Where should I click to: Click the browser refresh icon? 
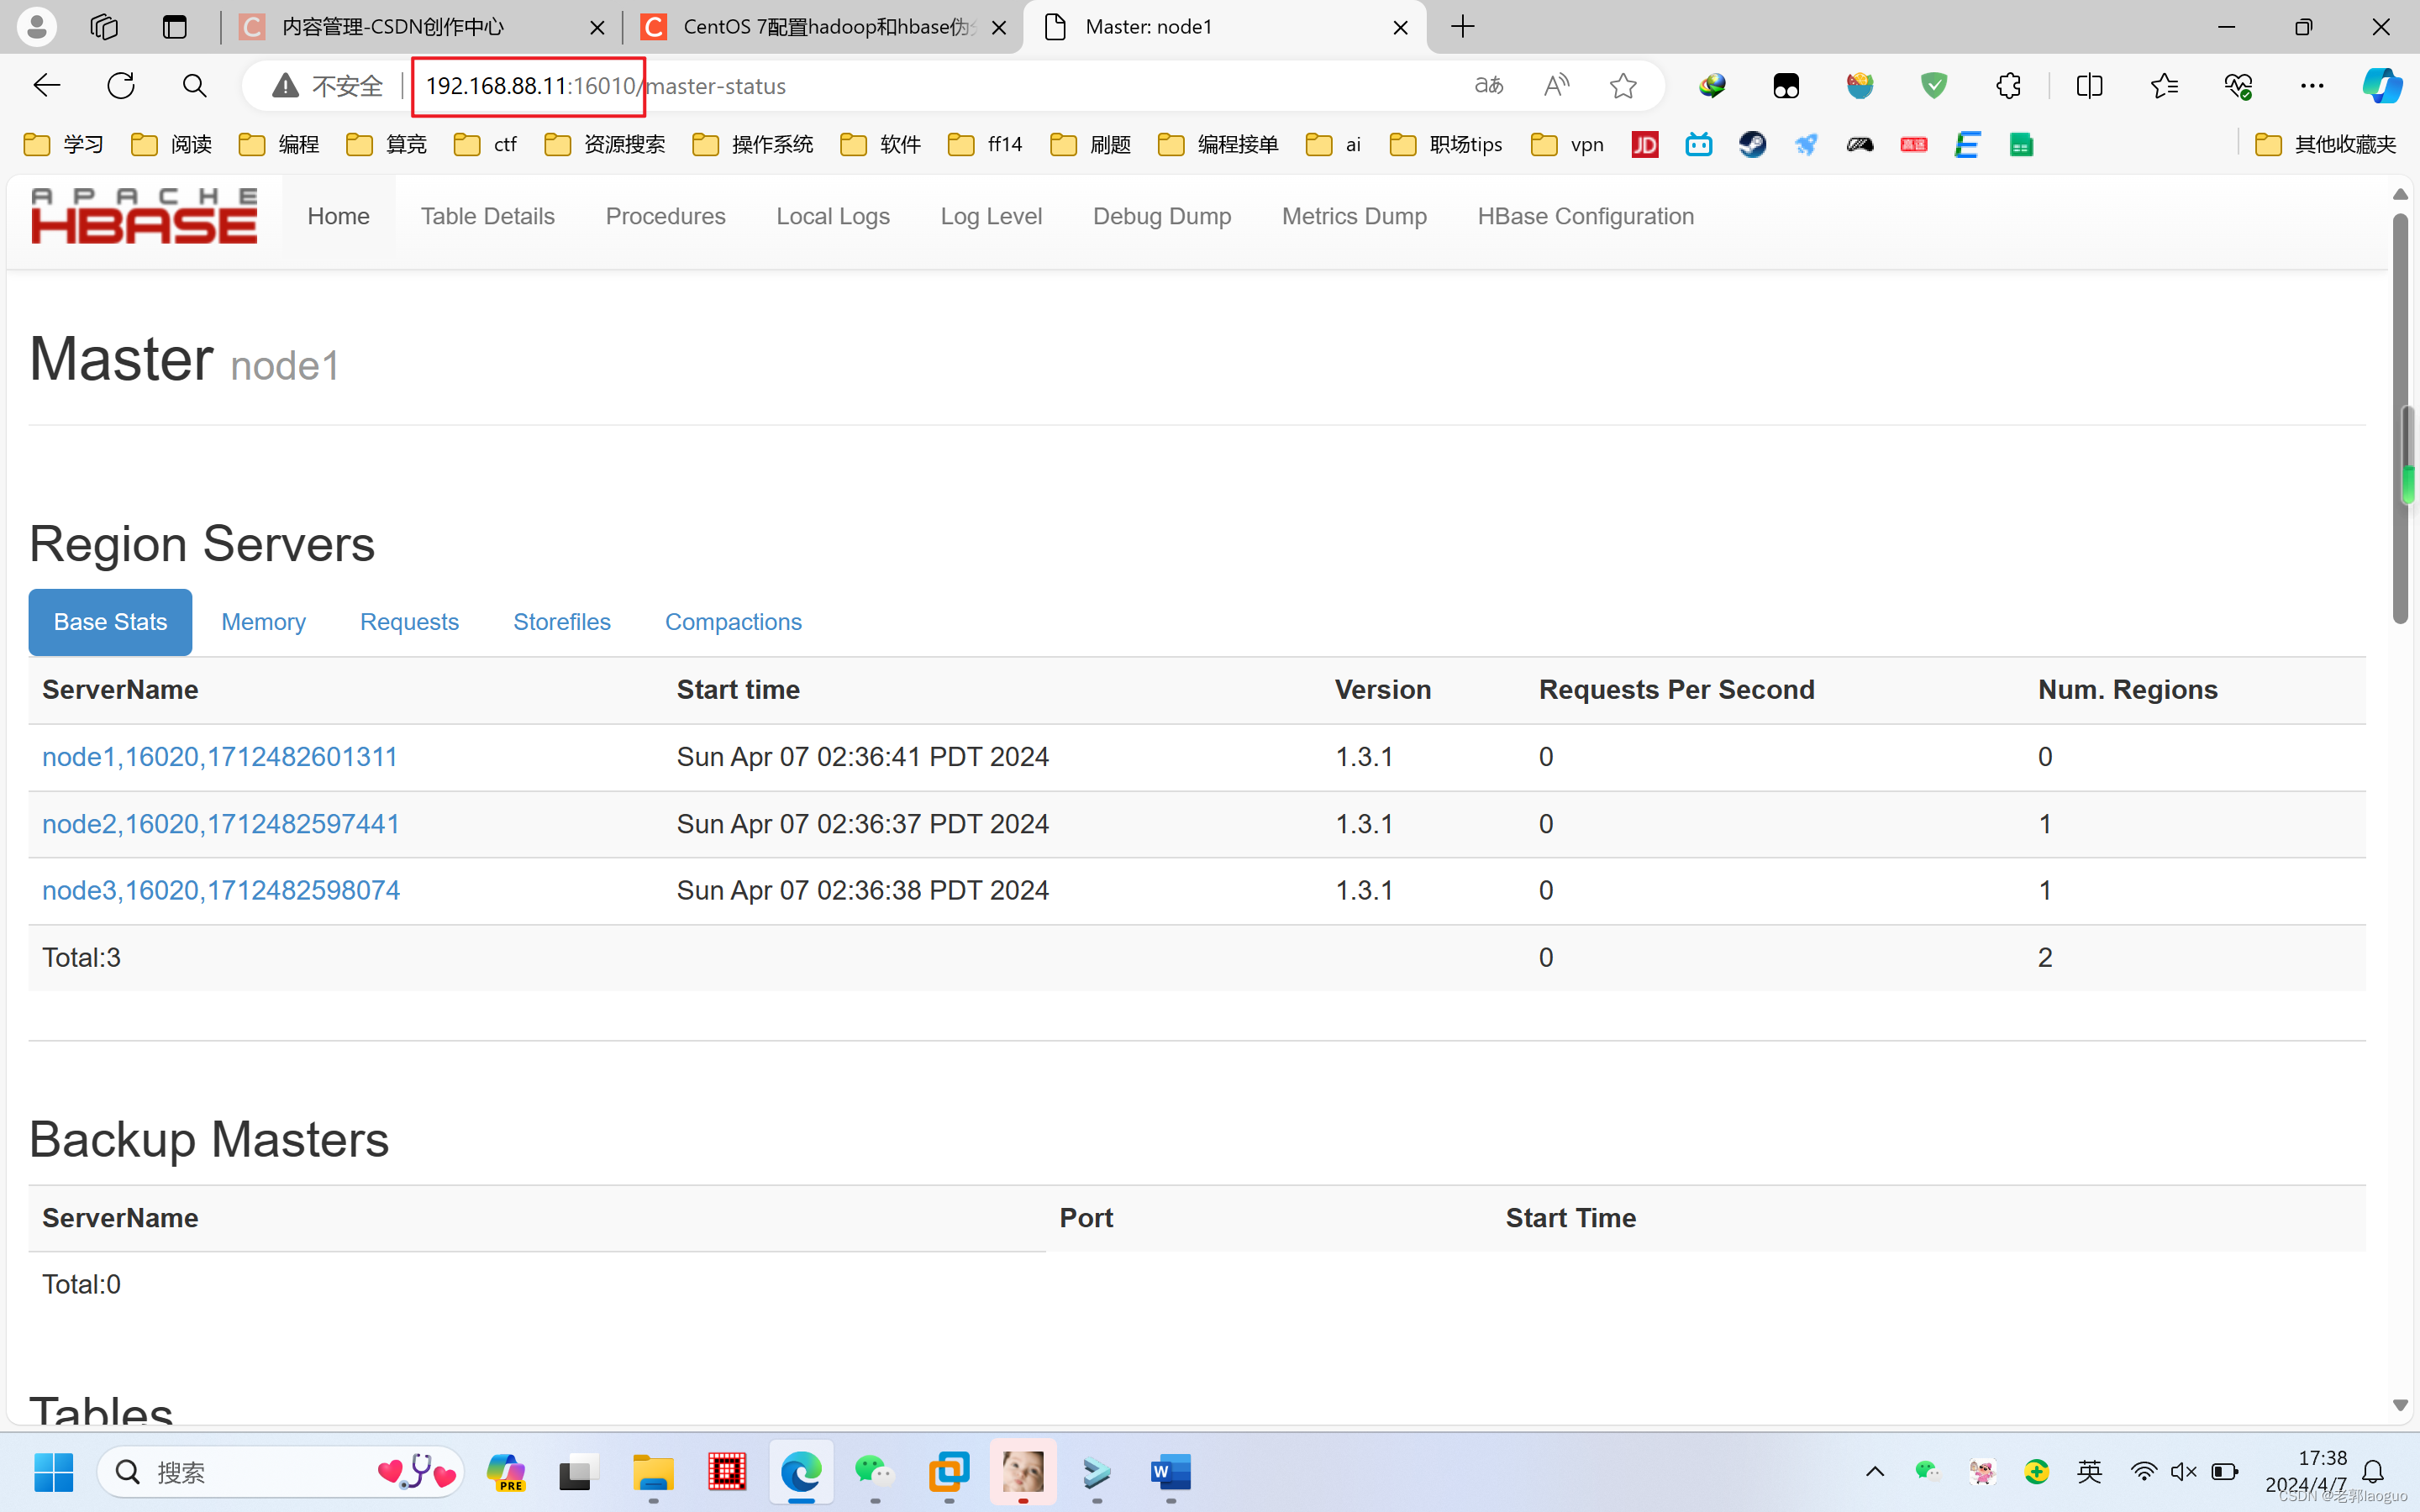pos(121,86)
